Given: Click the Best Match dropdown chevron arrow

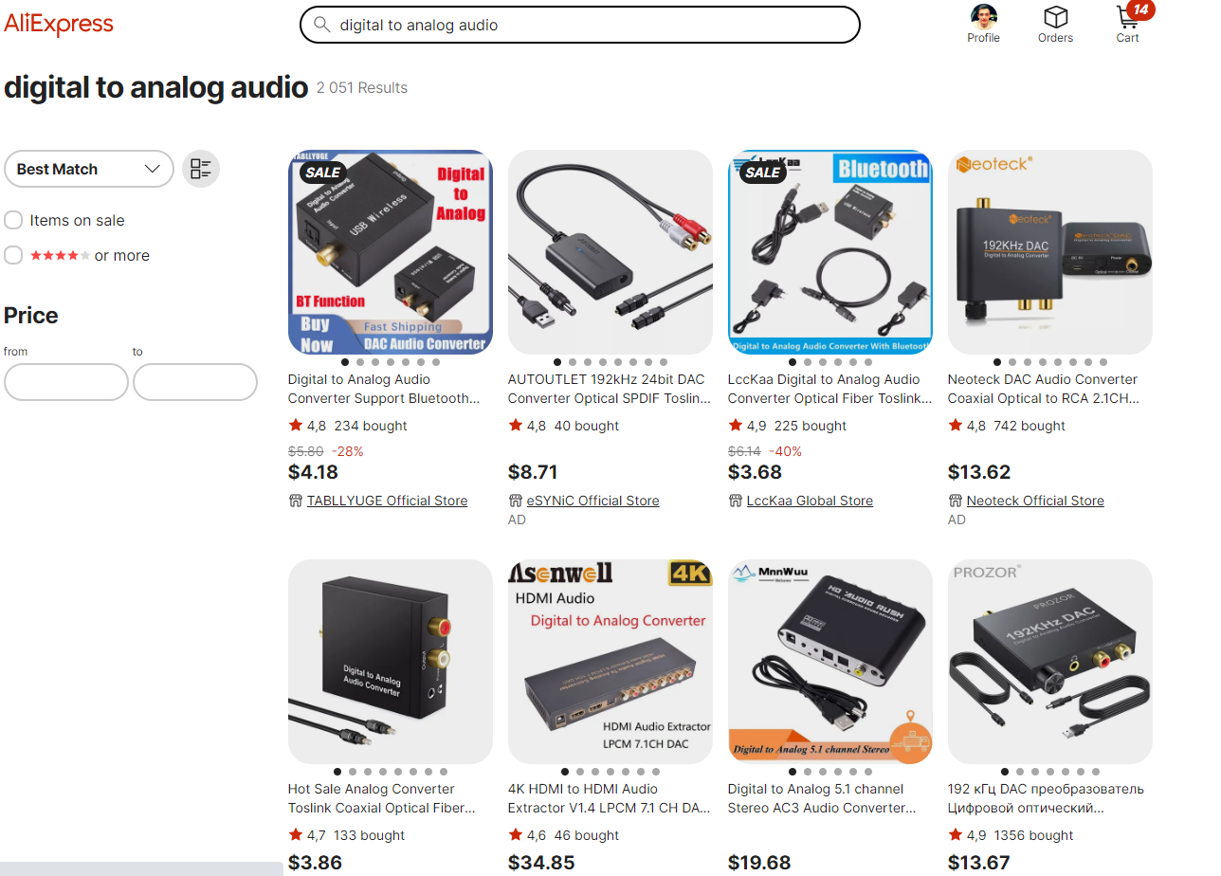Looking at the screenshot, I should pos(152,169).
